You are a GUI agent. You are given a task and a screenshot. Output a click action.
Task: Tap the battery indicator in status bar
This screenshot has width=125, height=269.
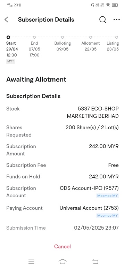point(115,5)
